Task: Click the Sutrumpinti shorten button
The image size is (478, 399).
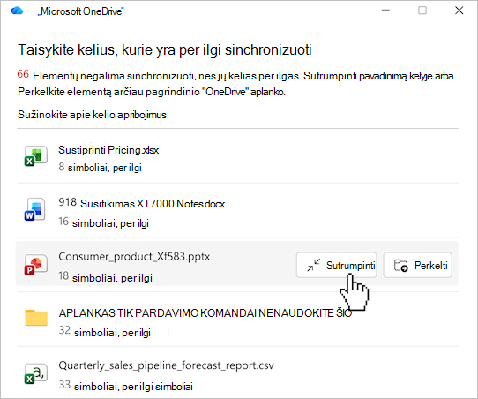Action: [x=337, y=265]
